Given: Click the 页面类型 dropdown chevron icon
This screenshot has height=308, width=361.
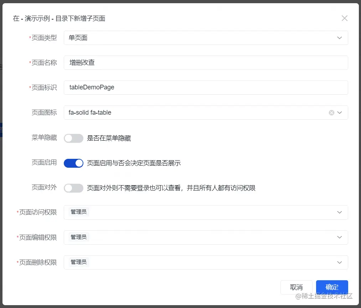Looking at the screenshot, I should click(x=340, y=37).
